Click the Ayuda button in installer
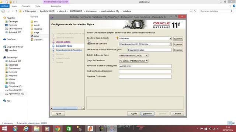Viewport: 236px width, 132px height. pos(58,114)
